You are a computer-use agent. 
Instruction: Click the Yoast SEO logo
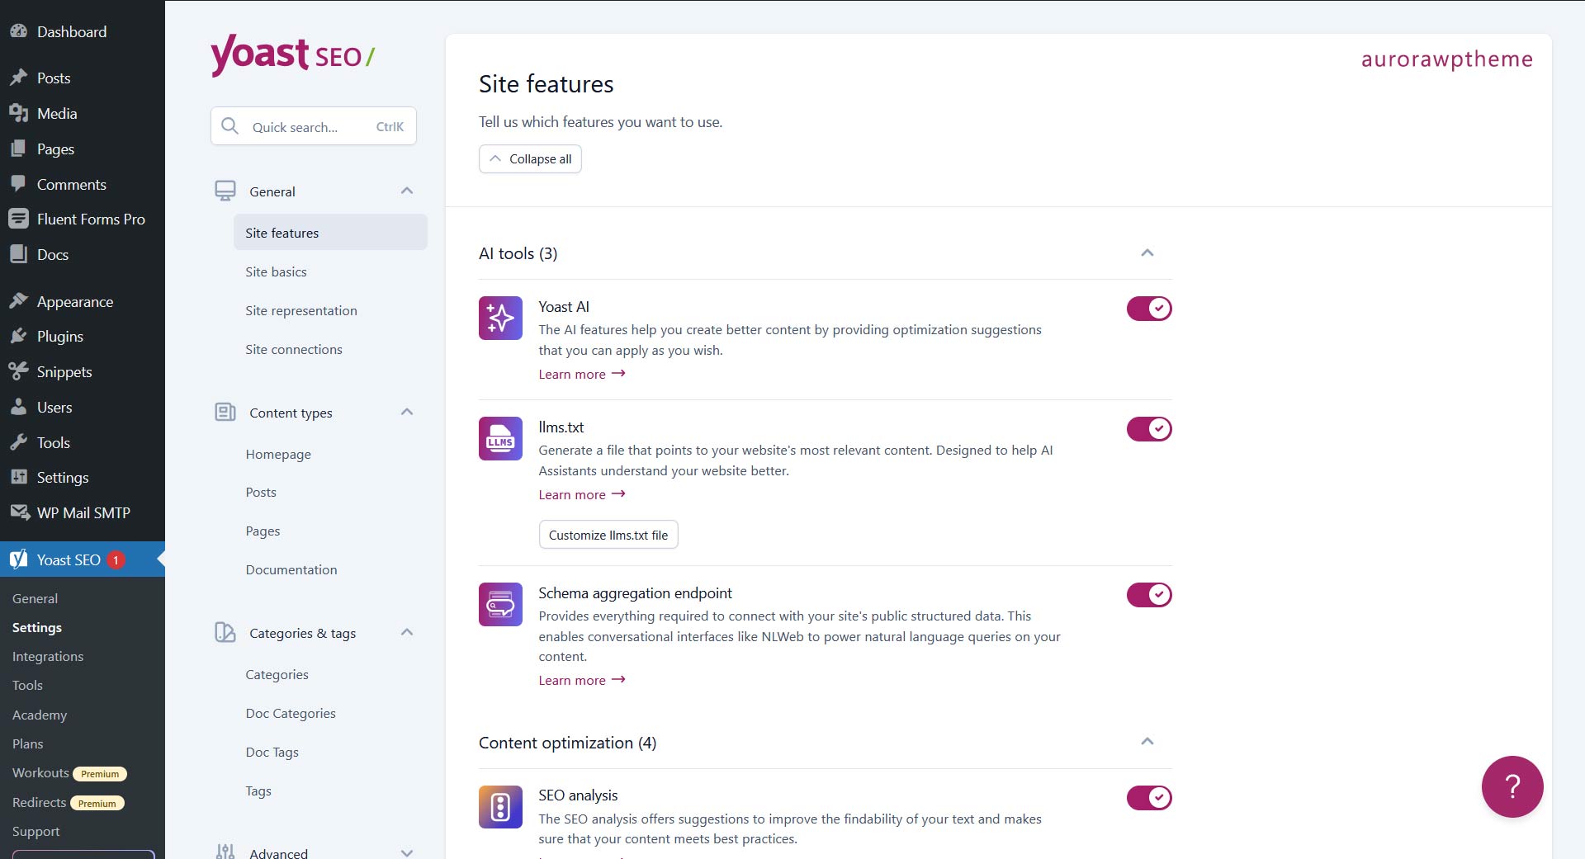pos(292,54)
